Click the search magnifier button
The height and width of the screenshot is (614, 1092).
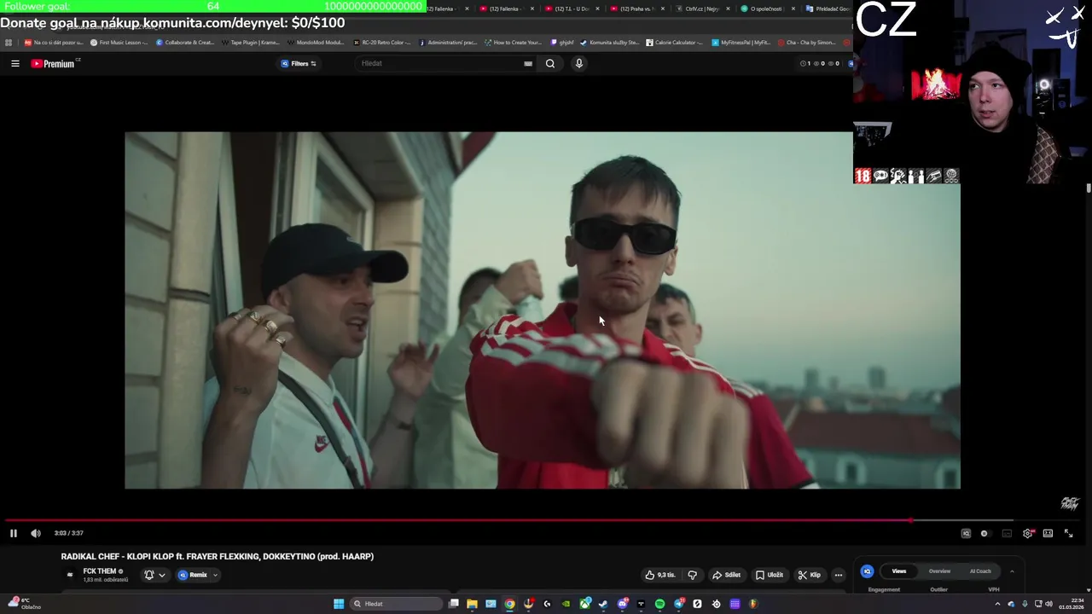[550, 63]
